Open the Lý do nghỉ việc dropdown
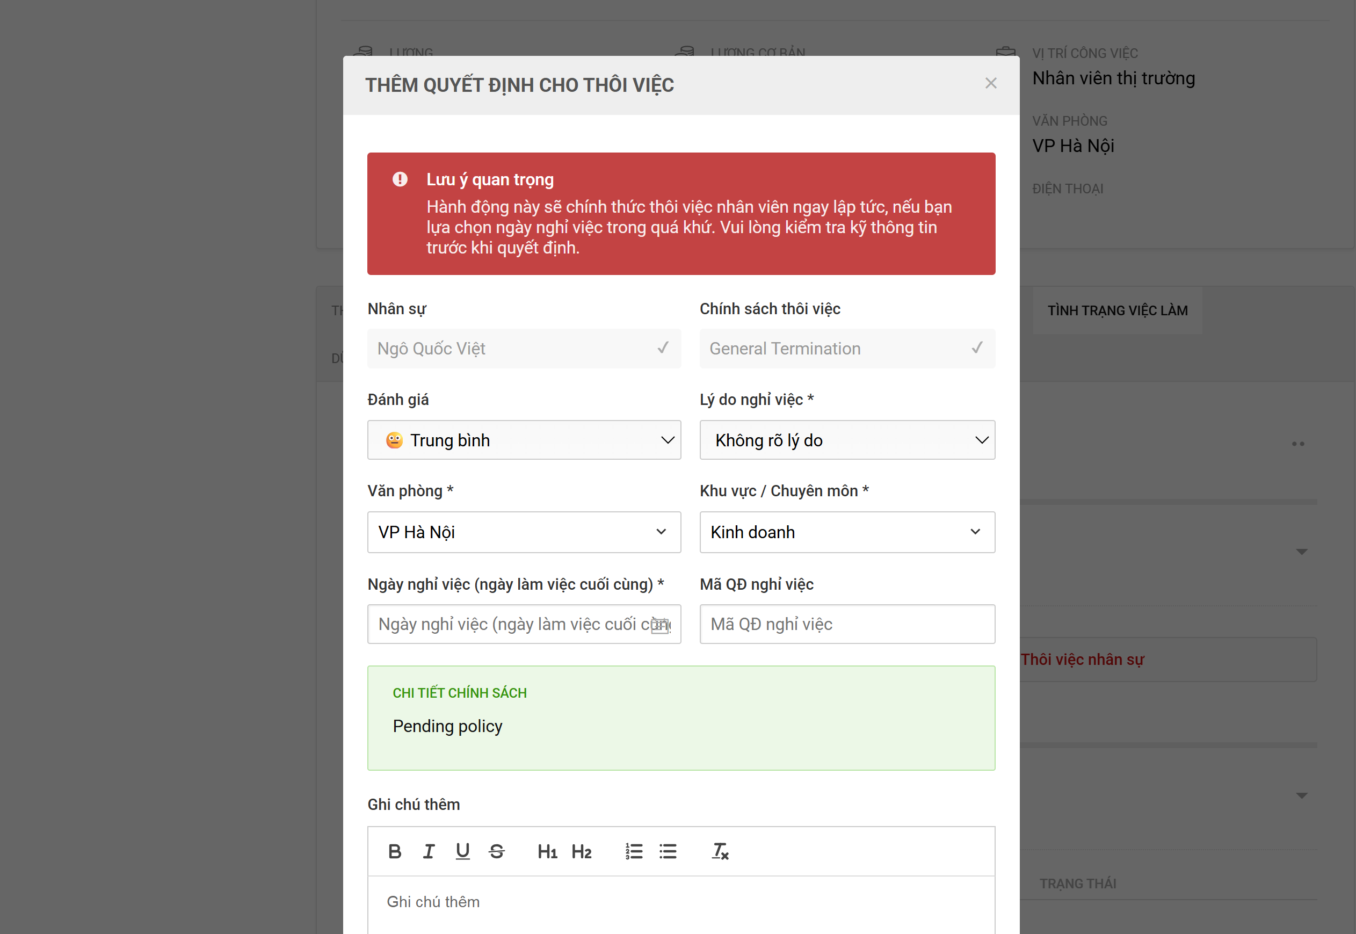Viewport: 1356px width, 934px height. pos(846,440)
